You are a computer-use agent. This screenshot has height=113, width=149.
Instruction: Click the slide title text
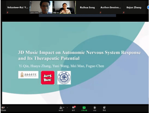tap(79, 55)
